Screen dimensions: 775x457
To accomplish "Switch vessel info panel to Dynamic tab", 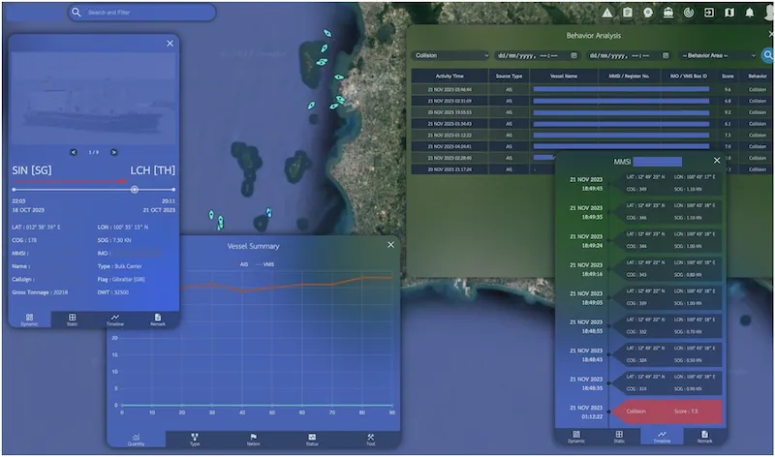I will pos(30,320).
